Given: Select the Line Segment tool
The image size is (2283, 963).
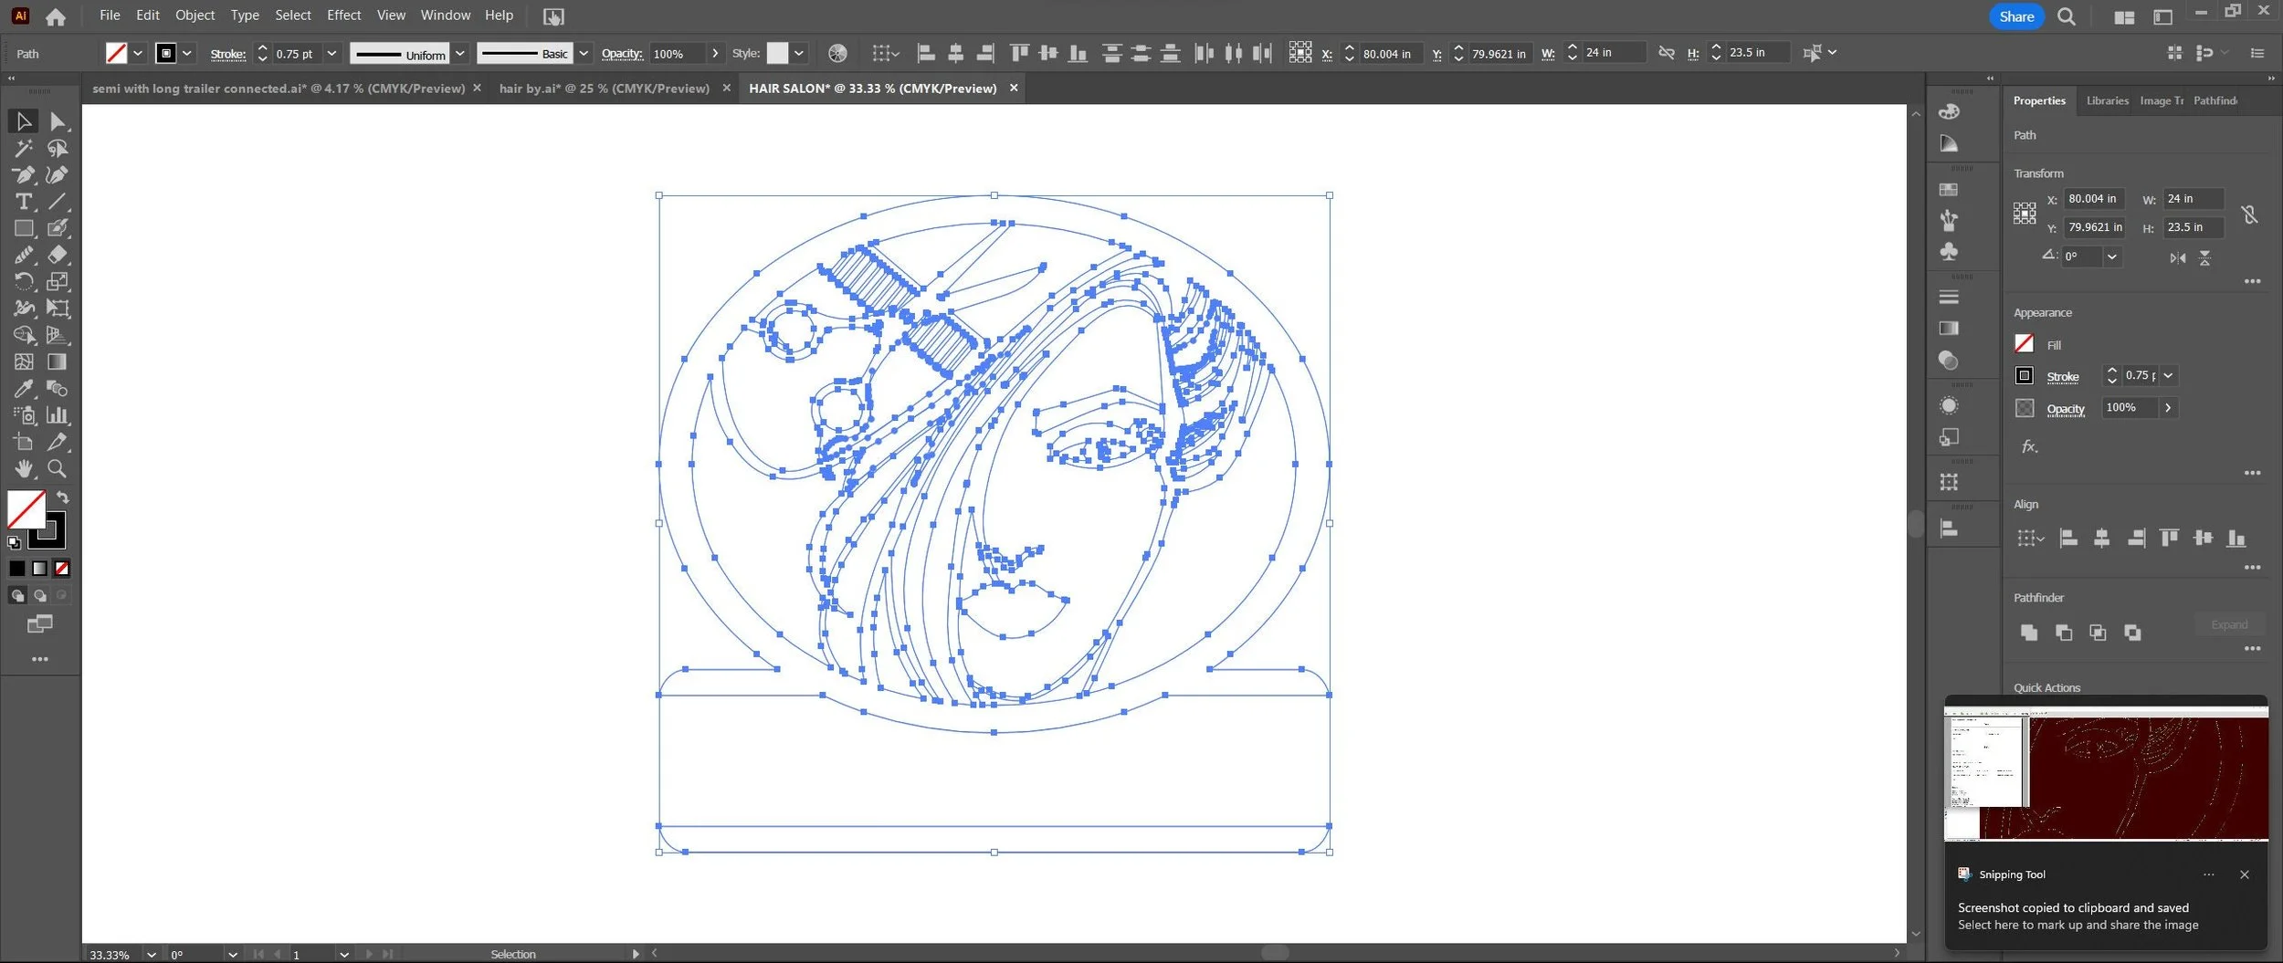Looking at the screenshot, I should pos(58,201).
